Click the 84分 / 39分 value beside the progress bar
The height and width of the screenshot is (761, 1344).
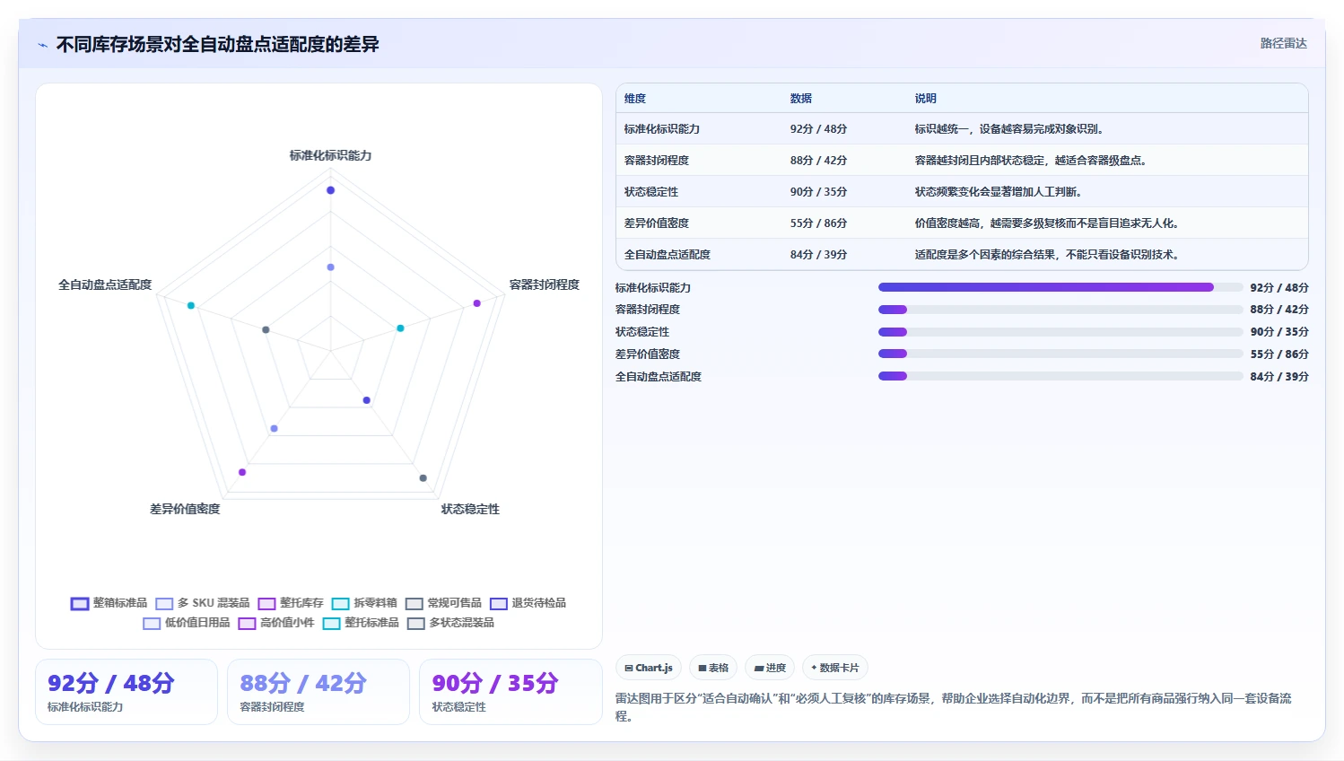(x=1279, y=377)
